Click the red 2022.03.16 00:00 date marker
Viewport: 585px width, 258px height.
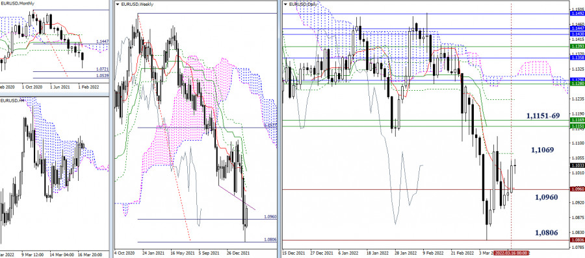click(x=512, y=253)
